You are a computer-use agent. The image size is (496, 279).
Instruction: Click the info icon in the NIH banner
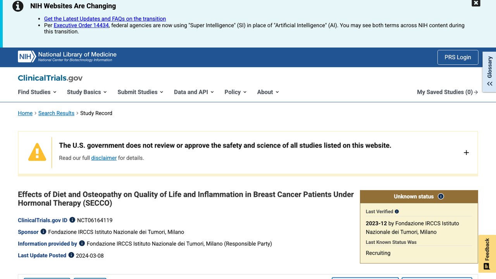tap(18, 6)
